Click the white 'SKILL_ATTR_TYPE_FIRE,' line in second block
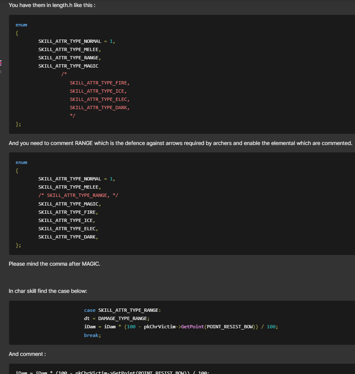 pos(68,212)
